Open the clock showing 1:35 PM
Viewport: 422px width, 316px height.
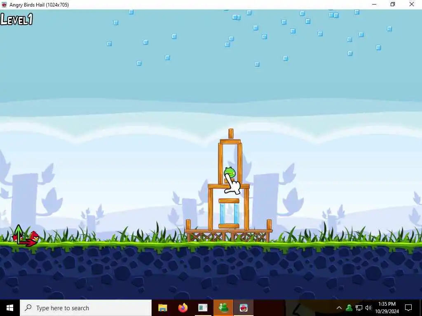coord(387,308)
